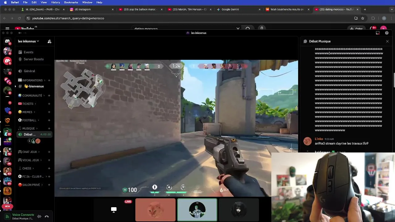Add channel to COMMUNAUTÉ category
This screenshot has width=395, height=222.
[x=49, y=96]
